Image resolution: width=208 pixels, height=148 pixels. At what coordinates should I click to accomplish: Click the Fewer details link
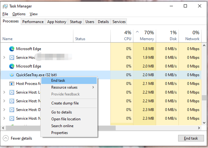21,138
